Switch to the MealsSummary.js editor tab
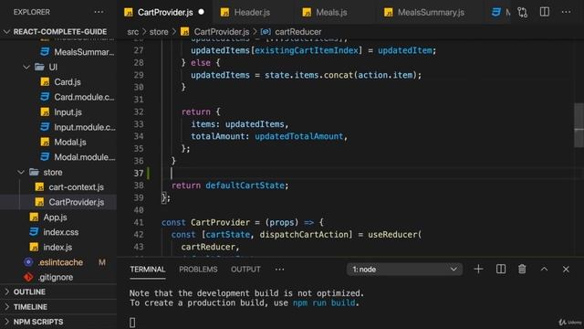The height and width of the screenshot is (329, 584). click(431, 12)
